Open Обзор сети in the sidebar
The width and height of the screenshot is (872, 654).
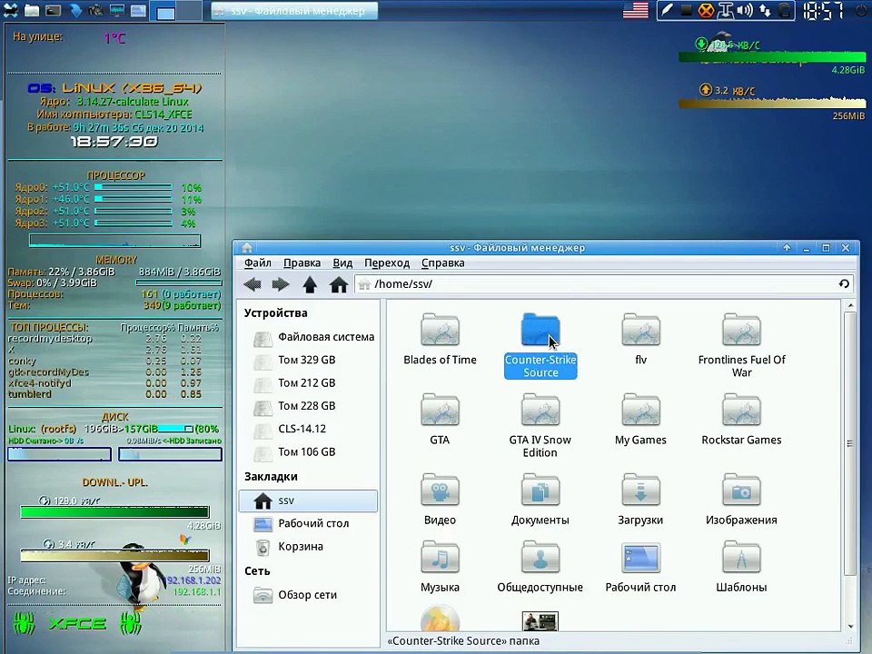pyautogui.click(x=296, y=595)
